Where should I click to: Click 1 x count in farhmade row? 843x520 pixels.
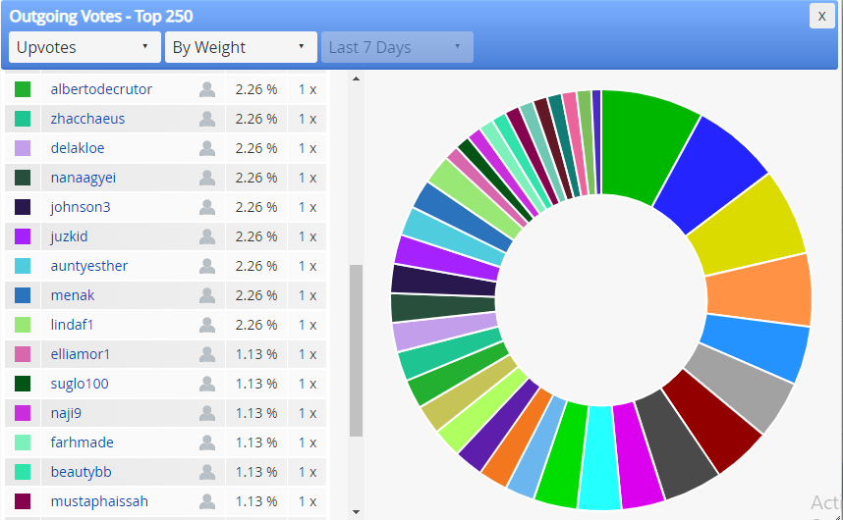(308, 442)
